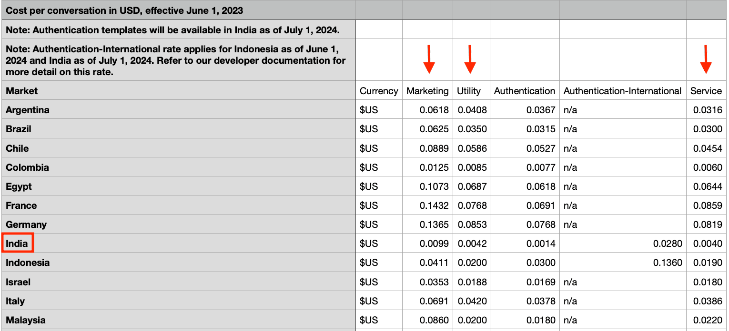Select Brazil's Utility rate 0.0350

(472, 129)
